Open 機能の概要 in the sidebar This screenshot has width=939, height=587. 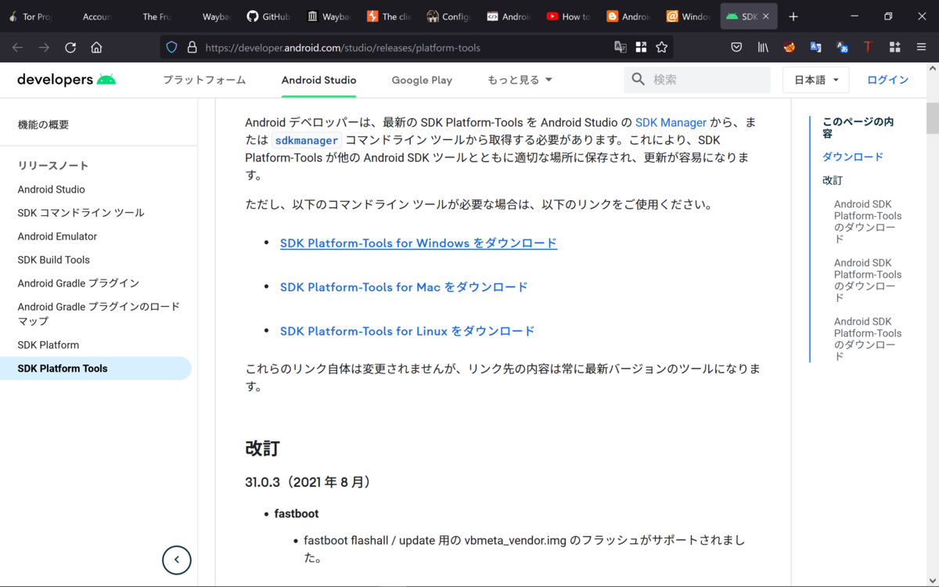coord(44,124)
